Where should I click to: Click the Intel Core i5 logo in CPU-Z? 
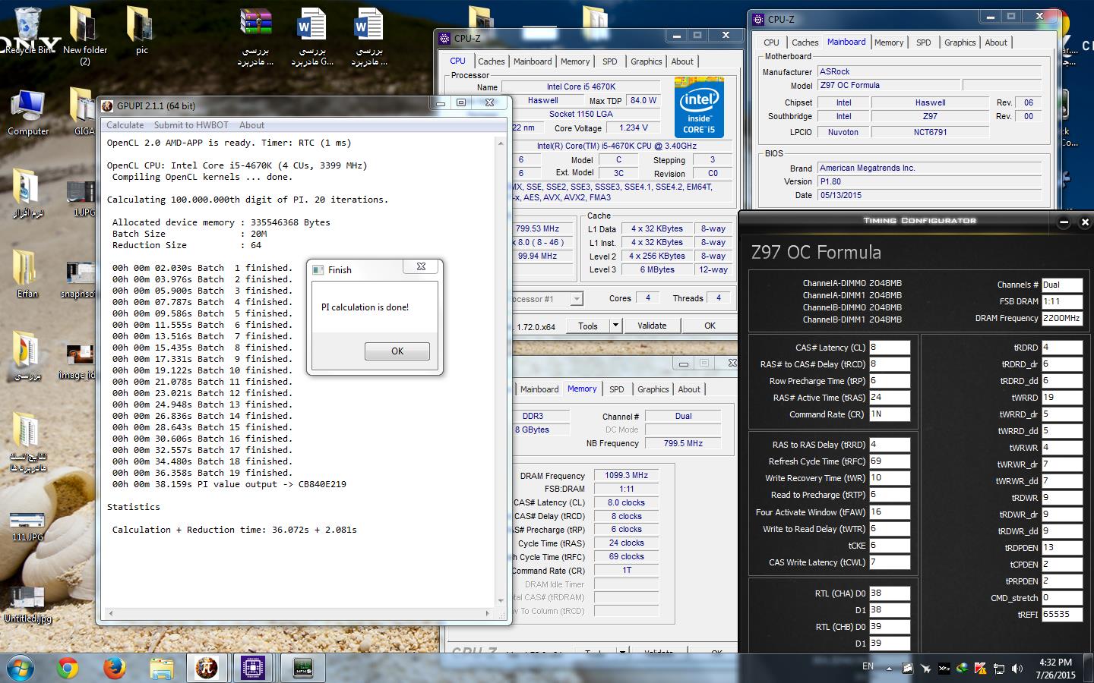click(x=699, y=107)
